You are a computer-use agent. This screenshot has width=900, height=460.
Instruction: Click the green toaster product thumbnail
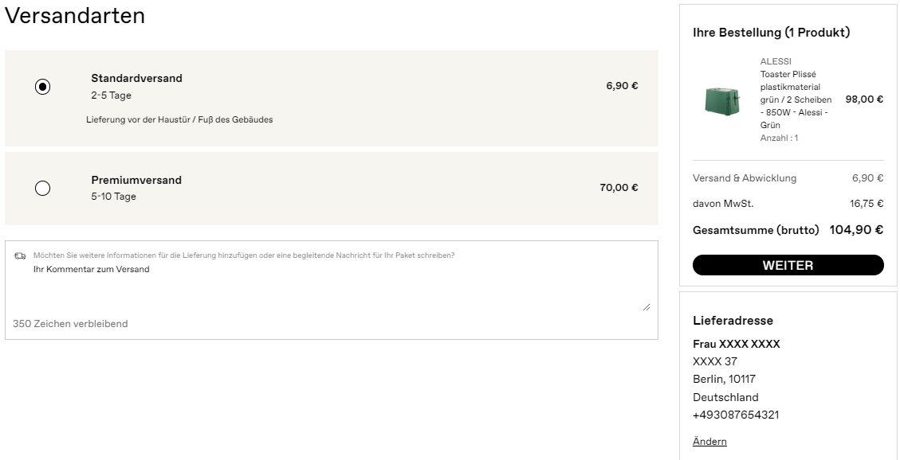click(722, 100)
